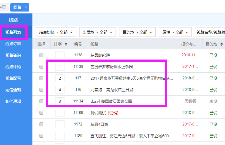This screenshot has height=145, width=225.
Task: Close the 线路 tab
Action: tap(26, 7)
